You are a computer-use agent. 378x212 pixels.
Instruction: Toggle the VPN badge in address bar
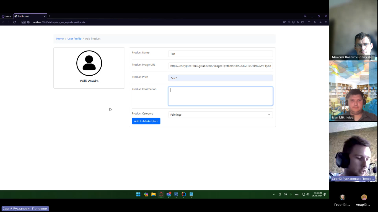coord(24,22)
